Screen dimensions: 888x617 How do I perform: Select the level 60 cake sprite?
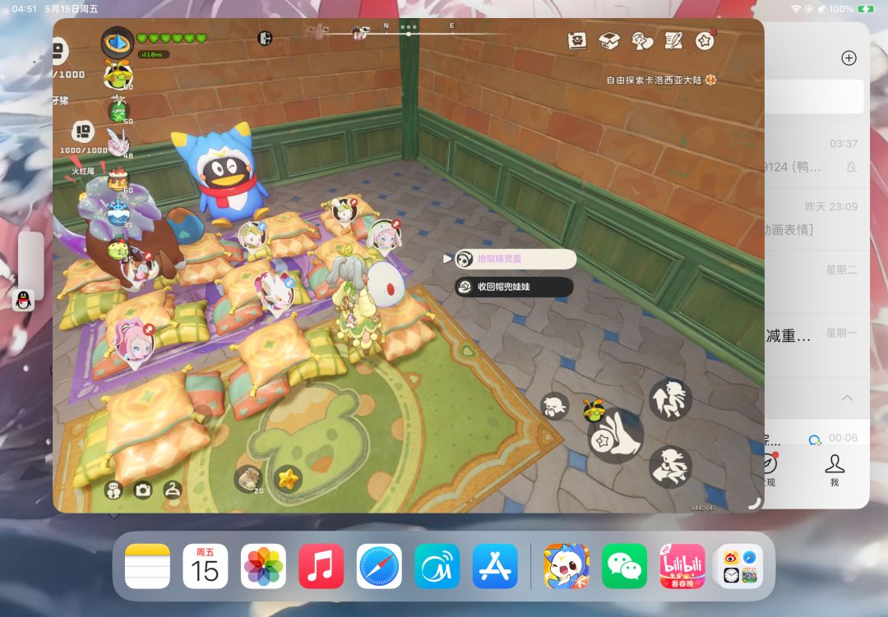(x=119, y=179)
